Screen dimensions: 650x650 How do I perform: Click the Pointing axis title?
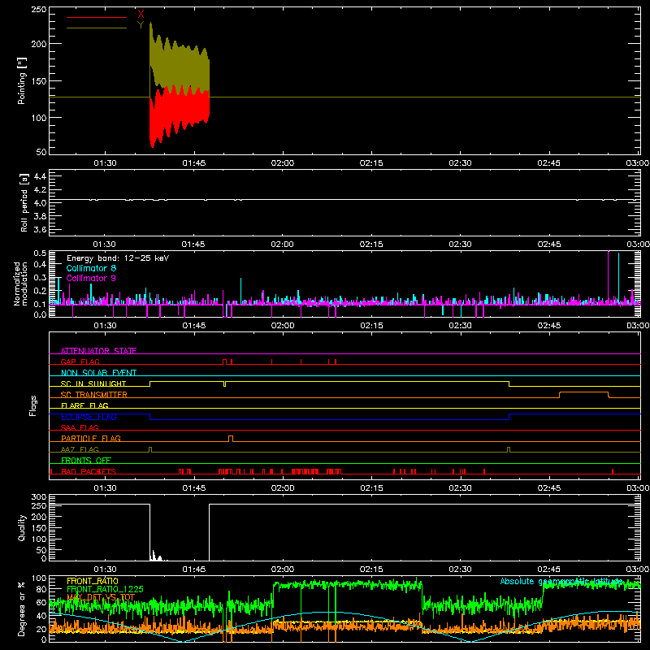coord(22,80)
